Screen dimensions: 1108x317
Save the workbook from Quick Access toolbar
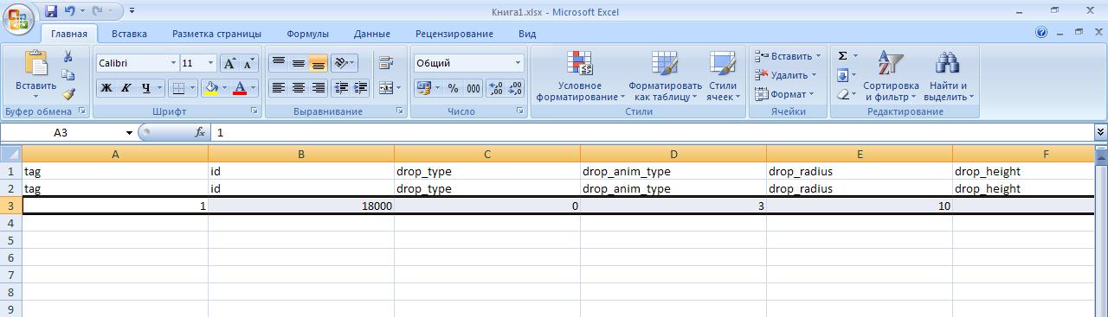click(x=50, y=11)
